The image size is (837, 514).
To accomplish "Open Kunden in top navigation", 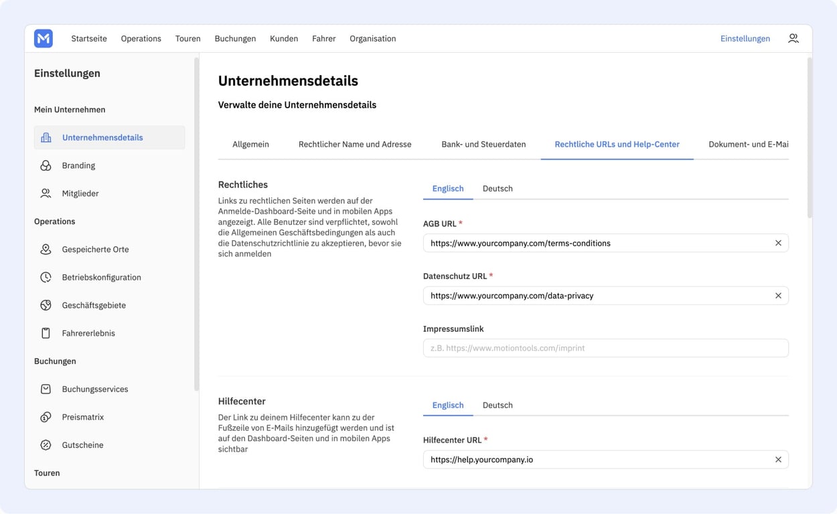I will pos(284,39).
